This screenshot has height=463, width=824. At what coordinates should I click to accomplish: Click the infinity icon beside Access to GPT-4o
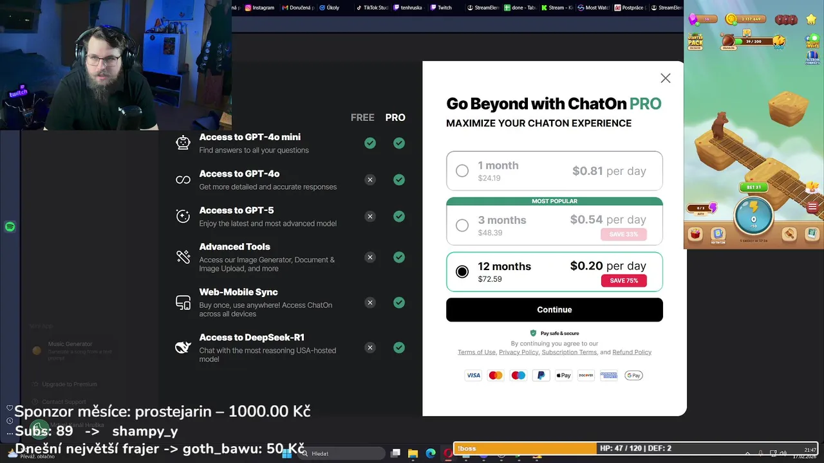point(183,180)
